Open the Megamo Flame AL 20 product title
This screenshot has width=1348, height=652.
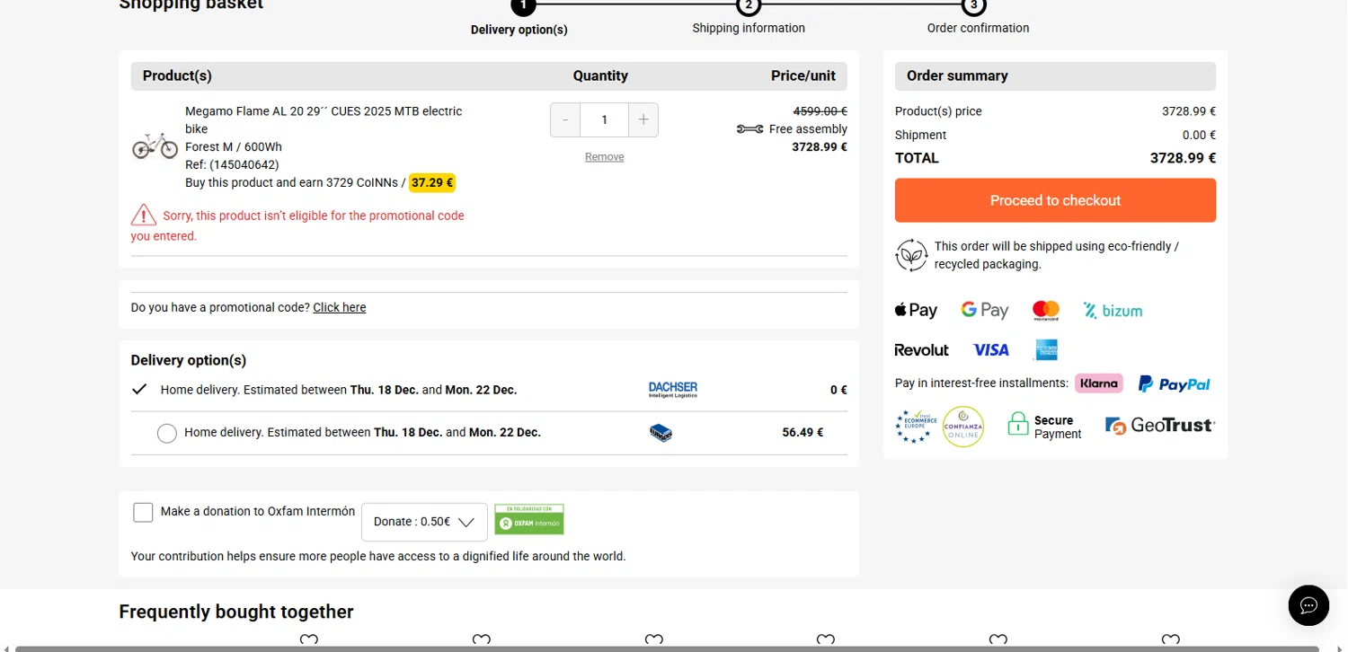coord(324,120)
